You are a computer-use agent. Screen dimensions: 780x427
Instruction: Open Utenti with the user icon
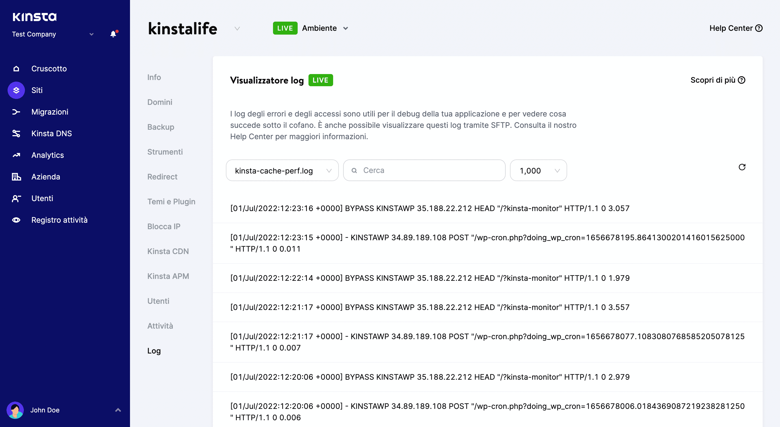tap(16, 198)
